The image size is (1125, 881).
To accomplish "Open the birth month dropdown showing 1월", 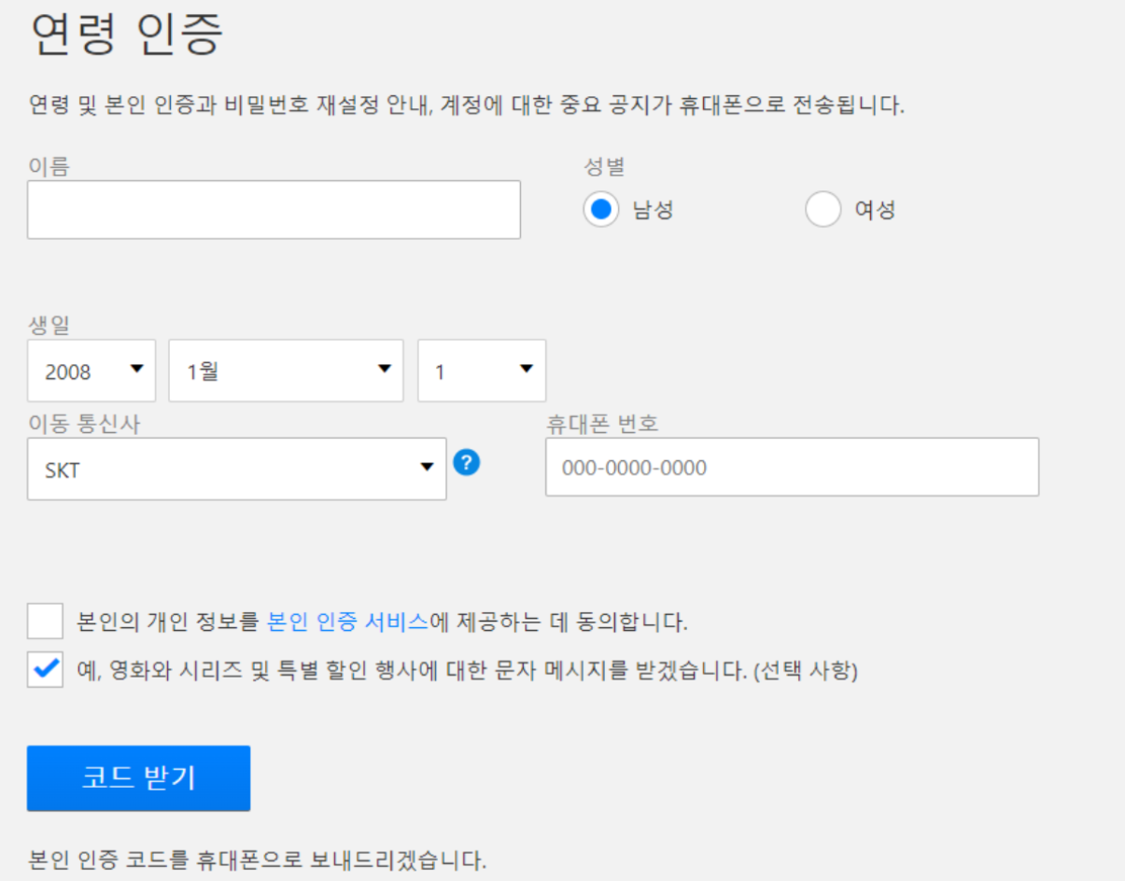I will (x=286, y=371).
